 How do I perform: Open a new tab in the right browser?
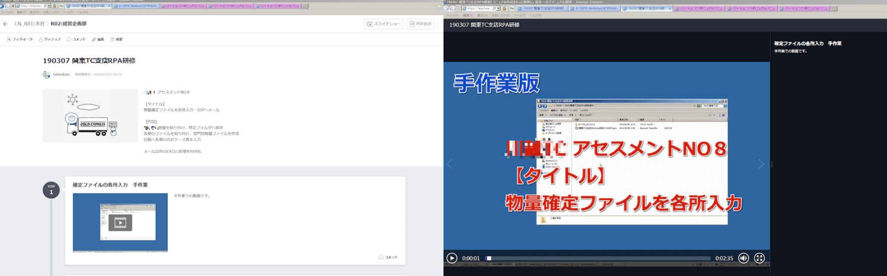click(x=834, y=8)
